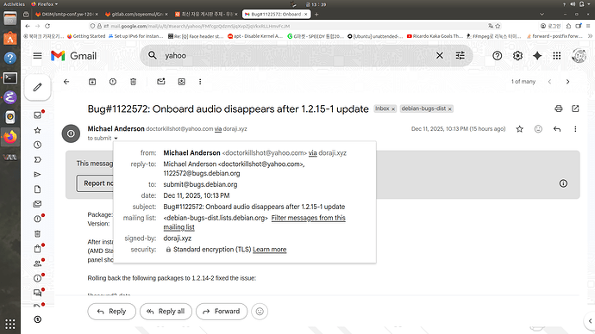595x334 pixels.
Task: Open Activities overview
Action: (14, 4)
